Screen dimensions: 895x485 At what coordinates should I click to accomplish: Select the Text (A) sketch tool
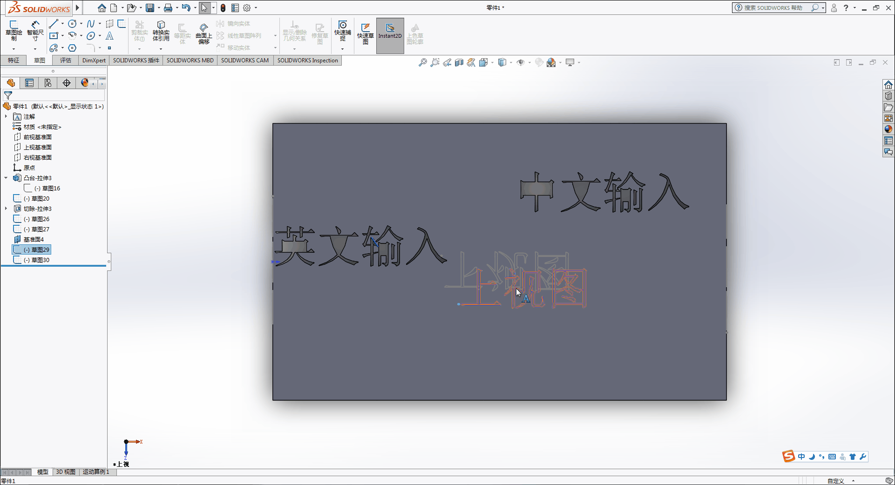109,35
